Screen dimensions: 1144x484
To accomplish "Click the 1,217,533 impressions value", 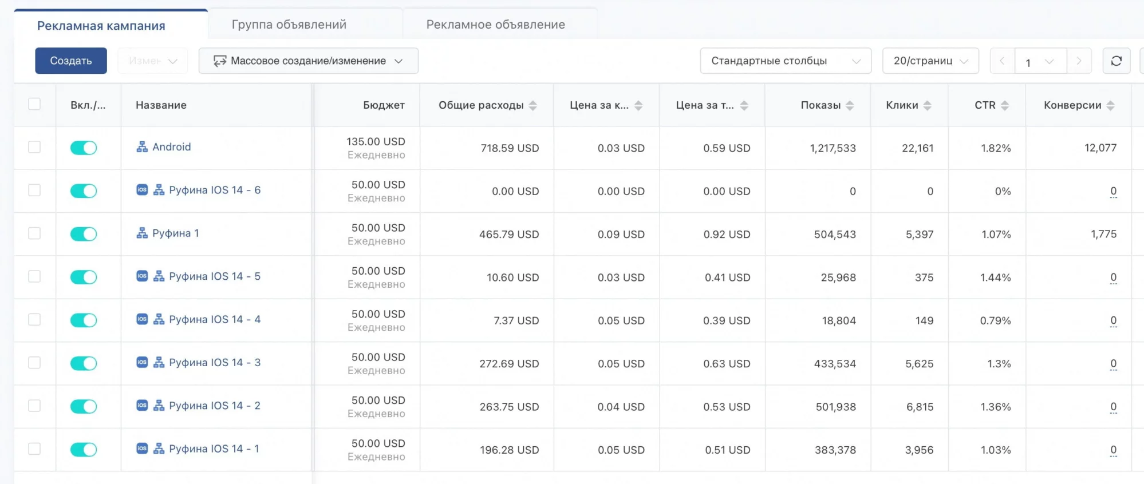I will pyautogui.click(x=833, y=148).
